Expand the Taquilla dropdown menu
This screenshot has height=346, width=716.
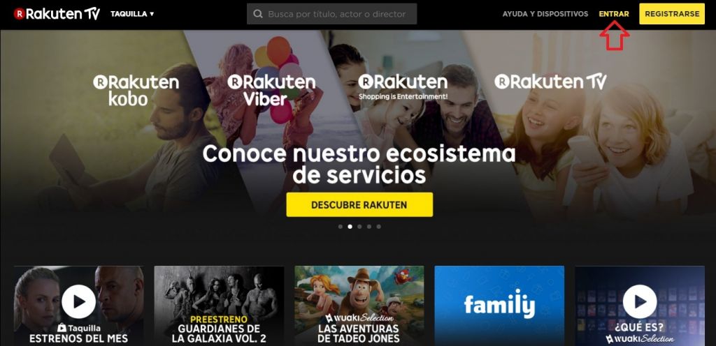tap(132, 14)
